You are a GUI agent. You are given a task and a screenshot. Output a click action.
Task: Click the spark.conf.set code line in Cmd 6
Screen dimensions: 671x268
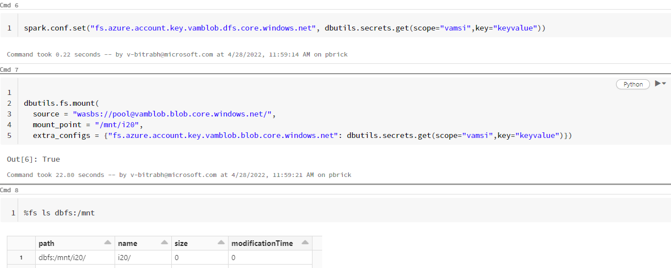(x=285, y=28)
